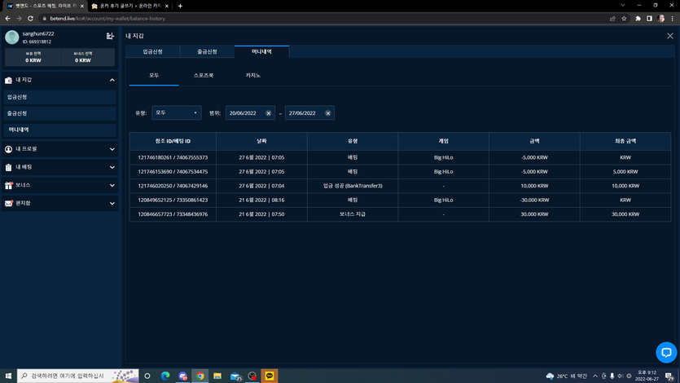Switch to 출금신청 tab
The image size is (680, 383).
tap(208, 51)
